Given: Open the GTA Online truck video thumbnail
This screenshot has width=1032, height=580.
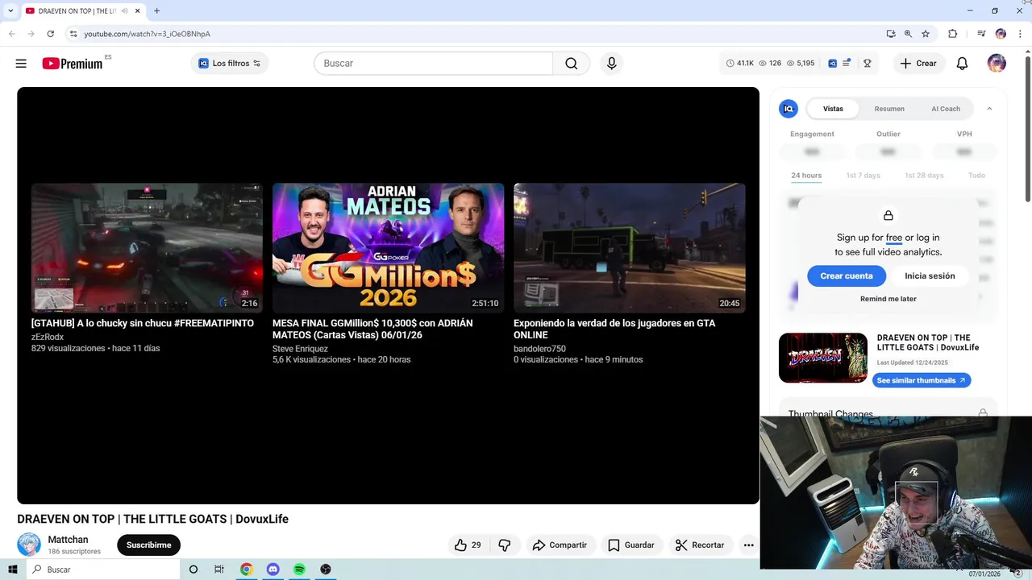Looking at the screenshot, I should (629, 248).
